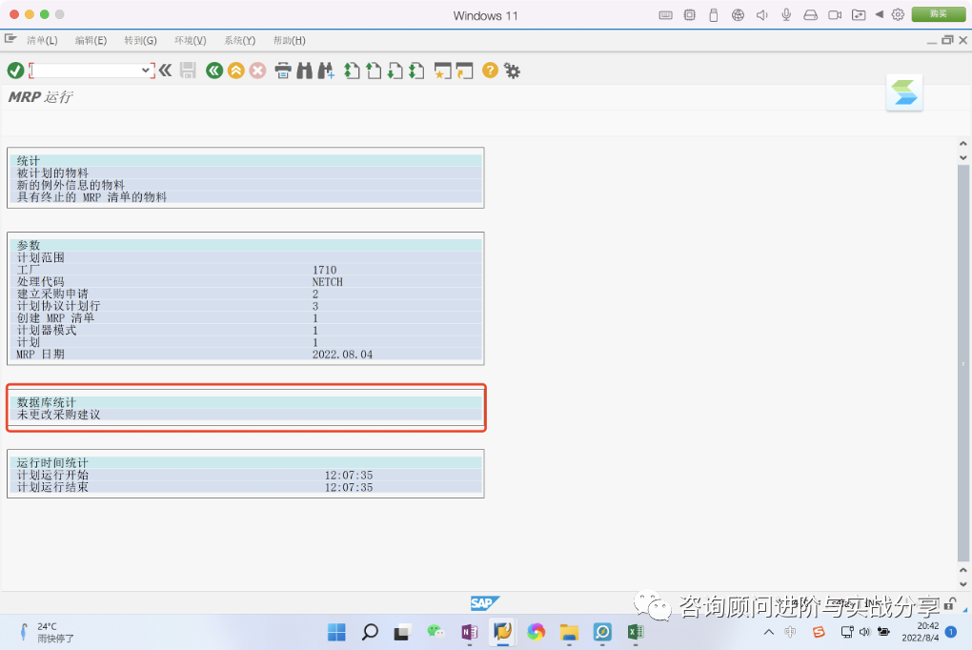
Task: Go back with the green Back icon
Action: [214, 71]
